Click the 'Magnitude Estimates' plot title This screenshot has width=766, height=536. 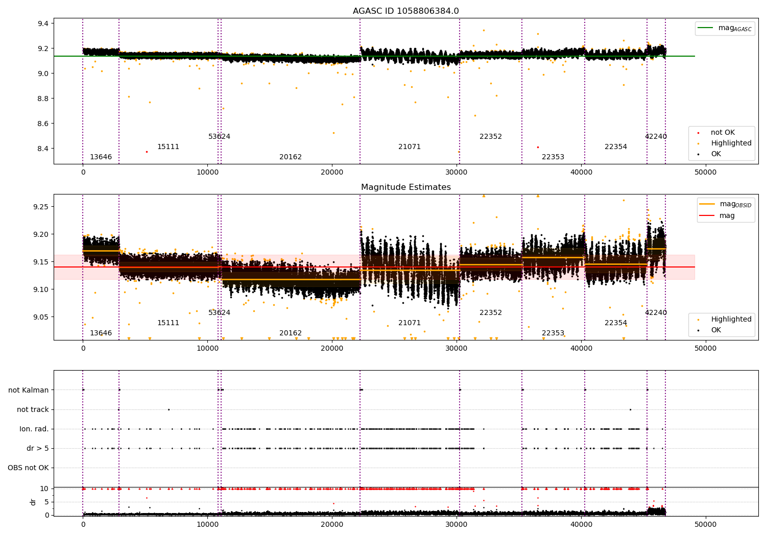coord(405,187)
